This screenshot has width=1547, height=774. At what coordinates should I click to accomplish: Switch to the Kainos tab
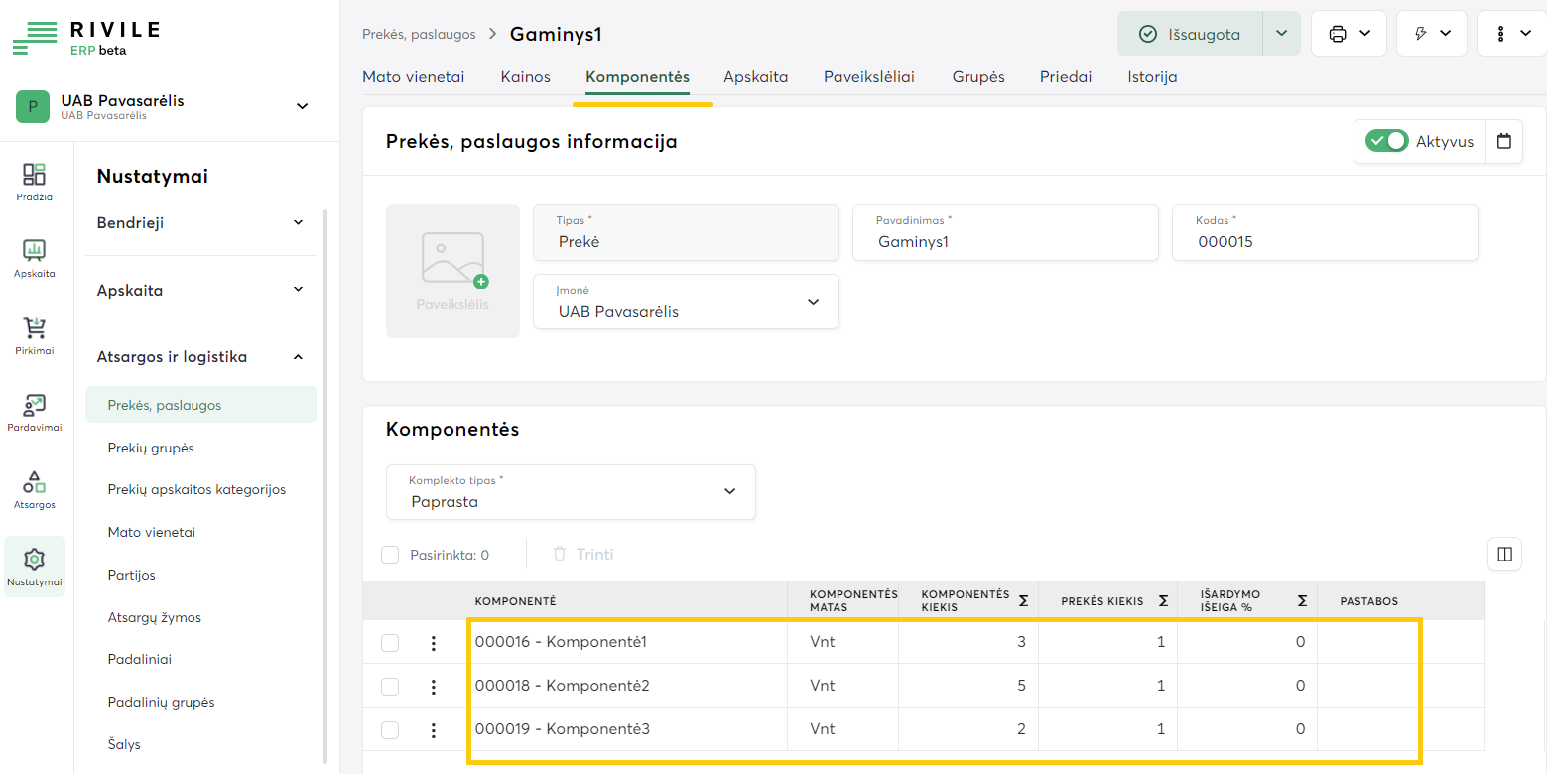[x=525, y=76]
